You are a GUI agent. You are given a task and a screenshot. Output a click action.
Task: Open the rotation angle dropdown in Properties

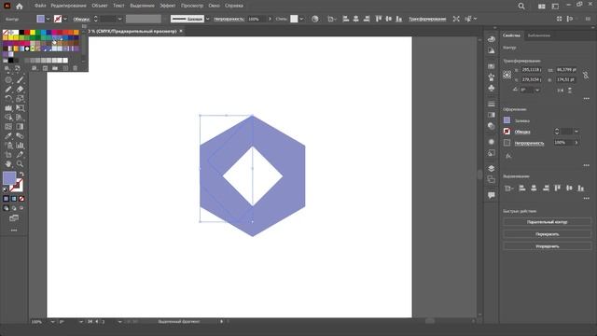point(537,91)
